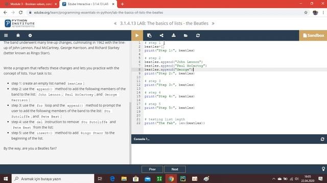This screenshot has width=327, height=183.
Task: Open Microsoft Store from the taskbar
Action: tap(136, 178)
